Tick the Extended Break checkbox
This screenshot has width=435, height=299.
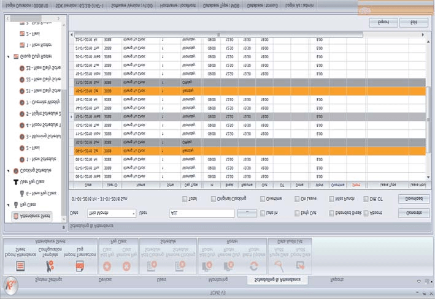(331, 213)
